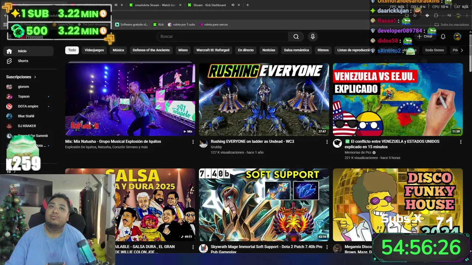Select Warcraft III: Reforged chip
This screenshot has height=265, width=472.
pyautogui.click(x=213, y=50)
